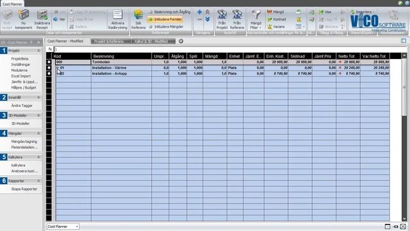The image size is (410, 231).
Task: Click the grey minus collapse icon
Action: 199,19
